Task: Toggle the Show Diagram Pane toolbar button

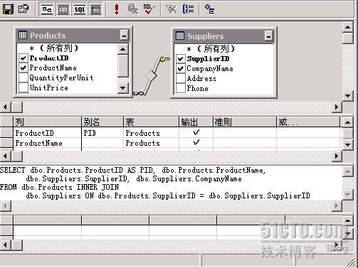Action: point(47,9)
